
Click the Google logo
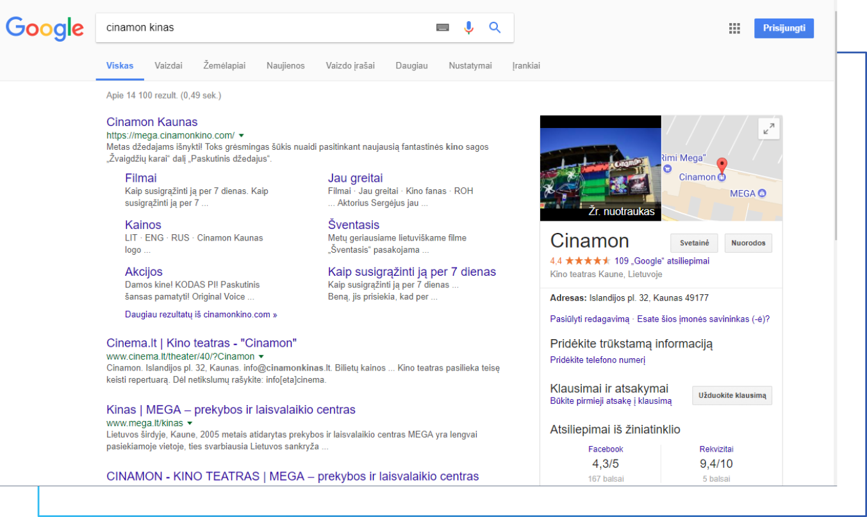[x=45, y=28]
